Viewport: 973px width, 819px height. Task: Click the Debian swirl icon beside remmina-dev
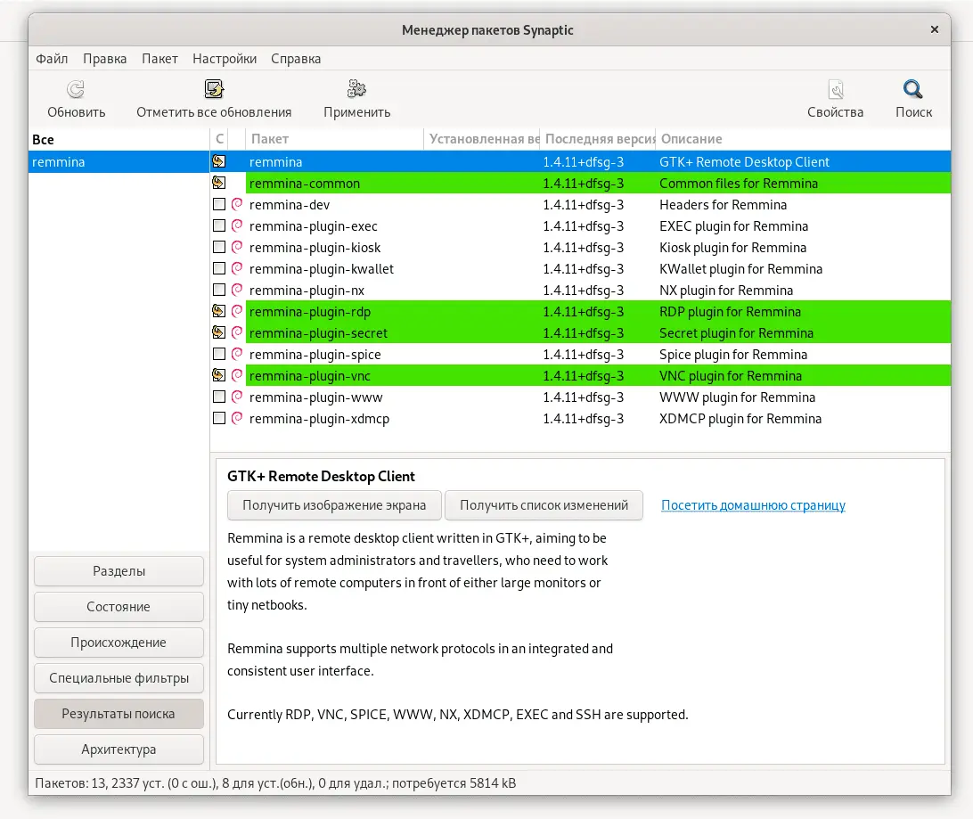point(237,204)
